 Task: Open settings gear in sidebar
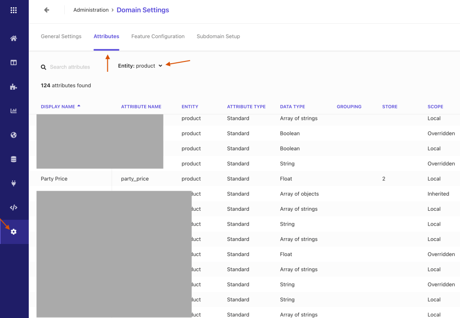click(13, 231)
